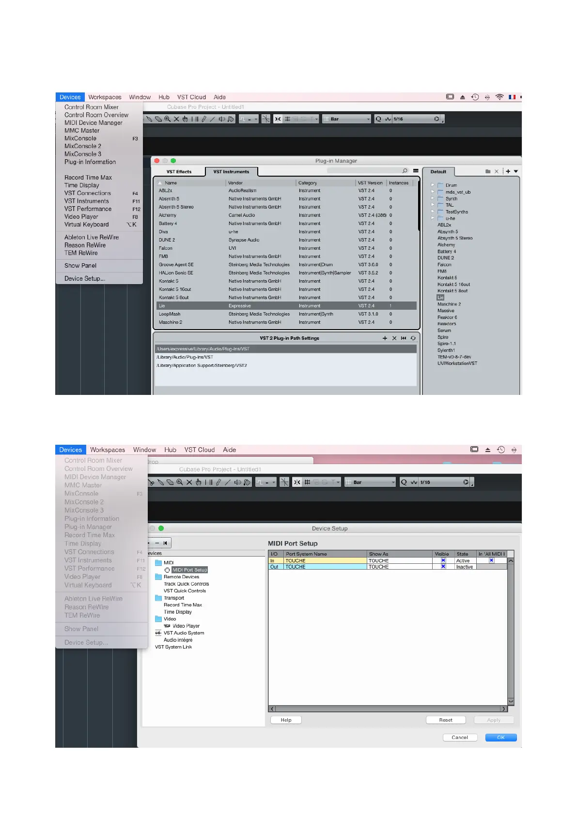Expand the TestSynths folder
This screenshot has width=577, height=815.
click(x=432, y=211)
